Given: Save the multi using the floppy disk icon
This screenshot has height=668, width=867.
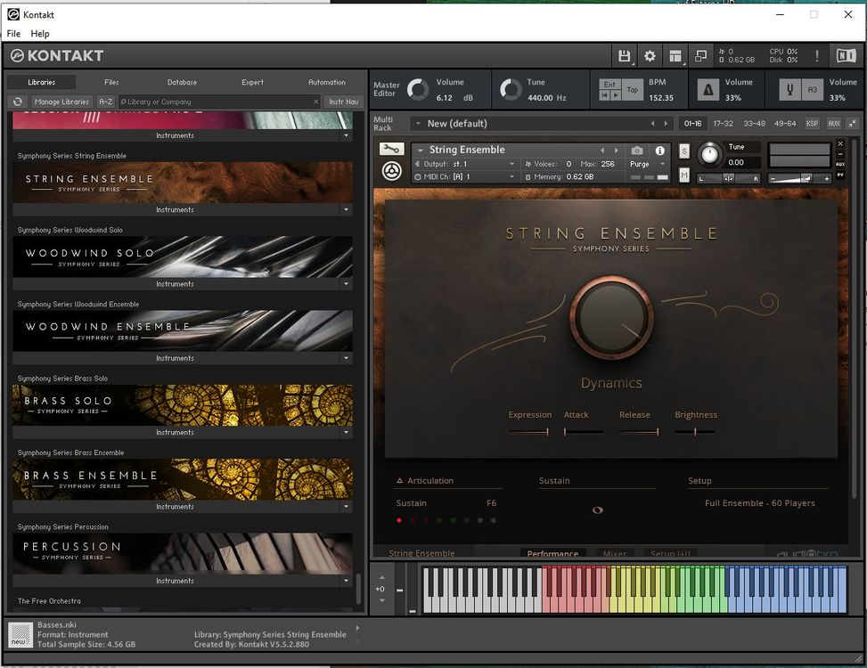Looking at the screenshot, I should point(625,56).
